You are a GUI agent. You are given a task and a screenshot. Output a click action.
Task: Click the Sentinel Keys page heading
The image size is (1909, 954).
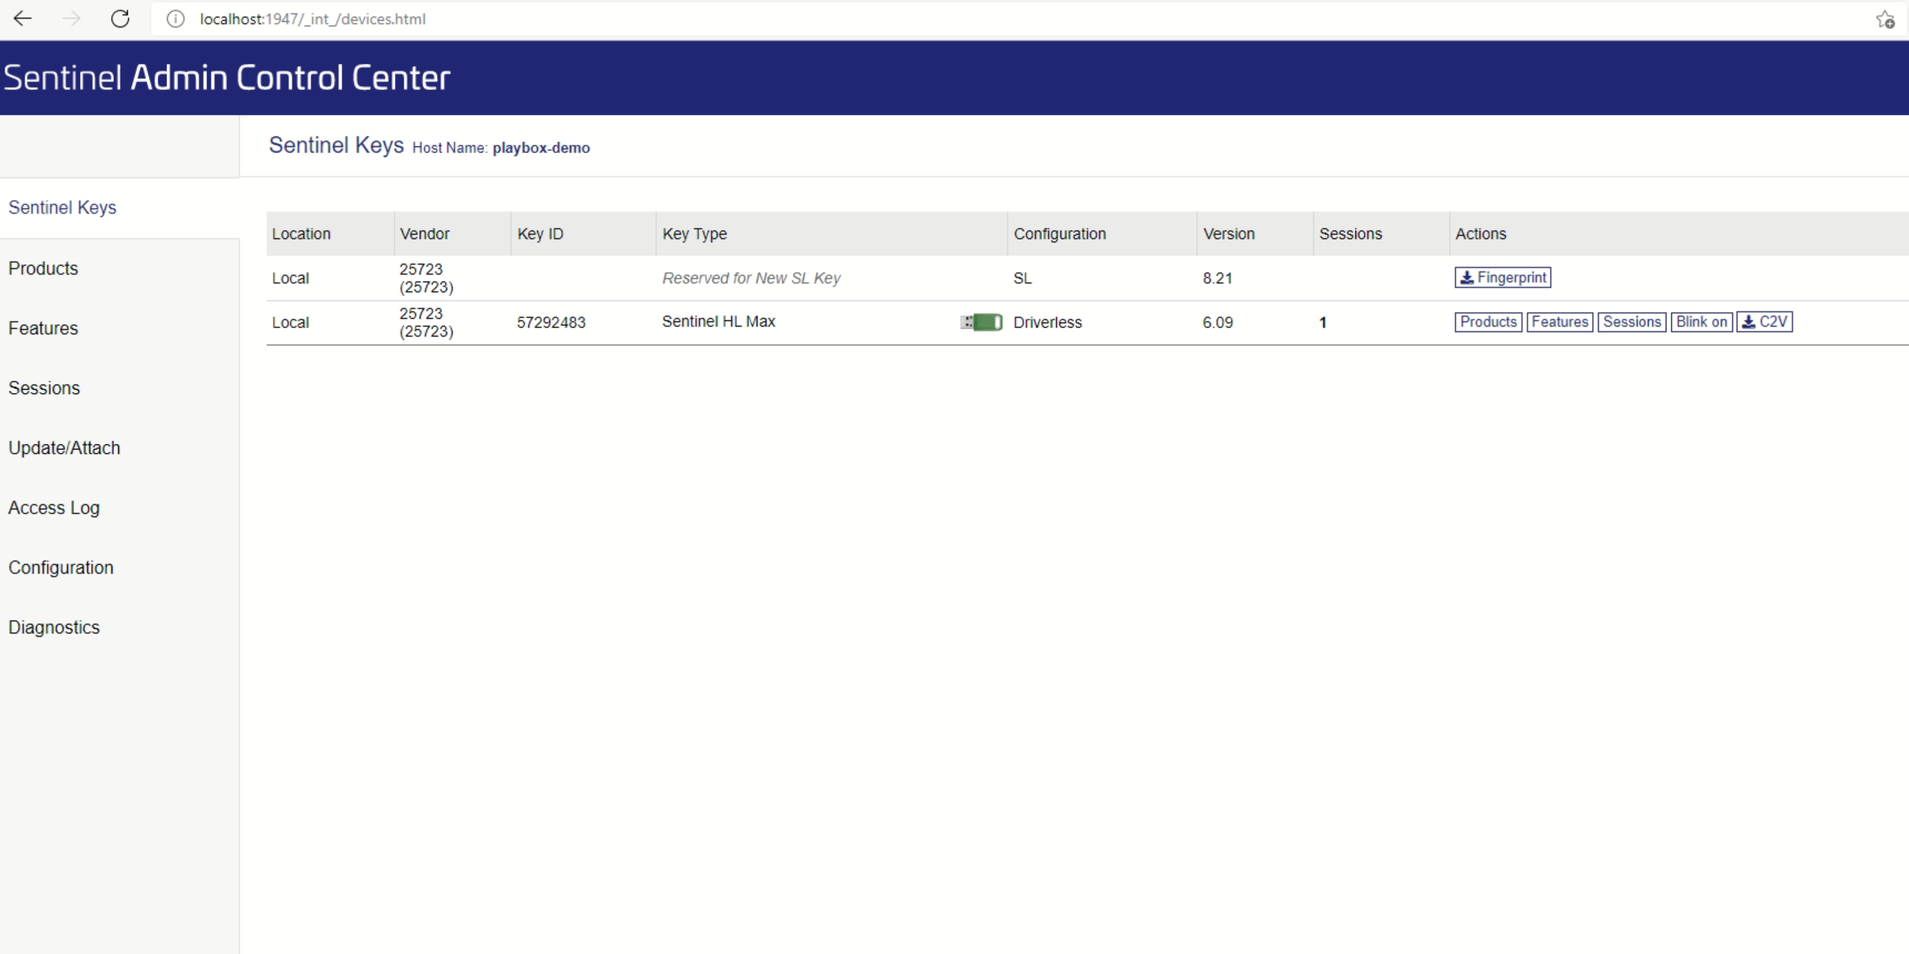point(336,145)
